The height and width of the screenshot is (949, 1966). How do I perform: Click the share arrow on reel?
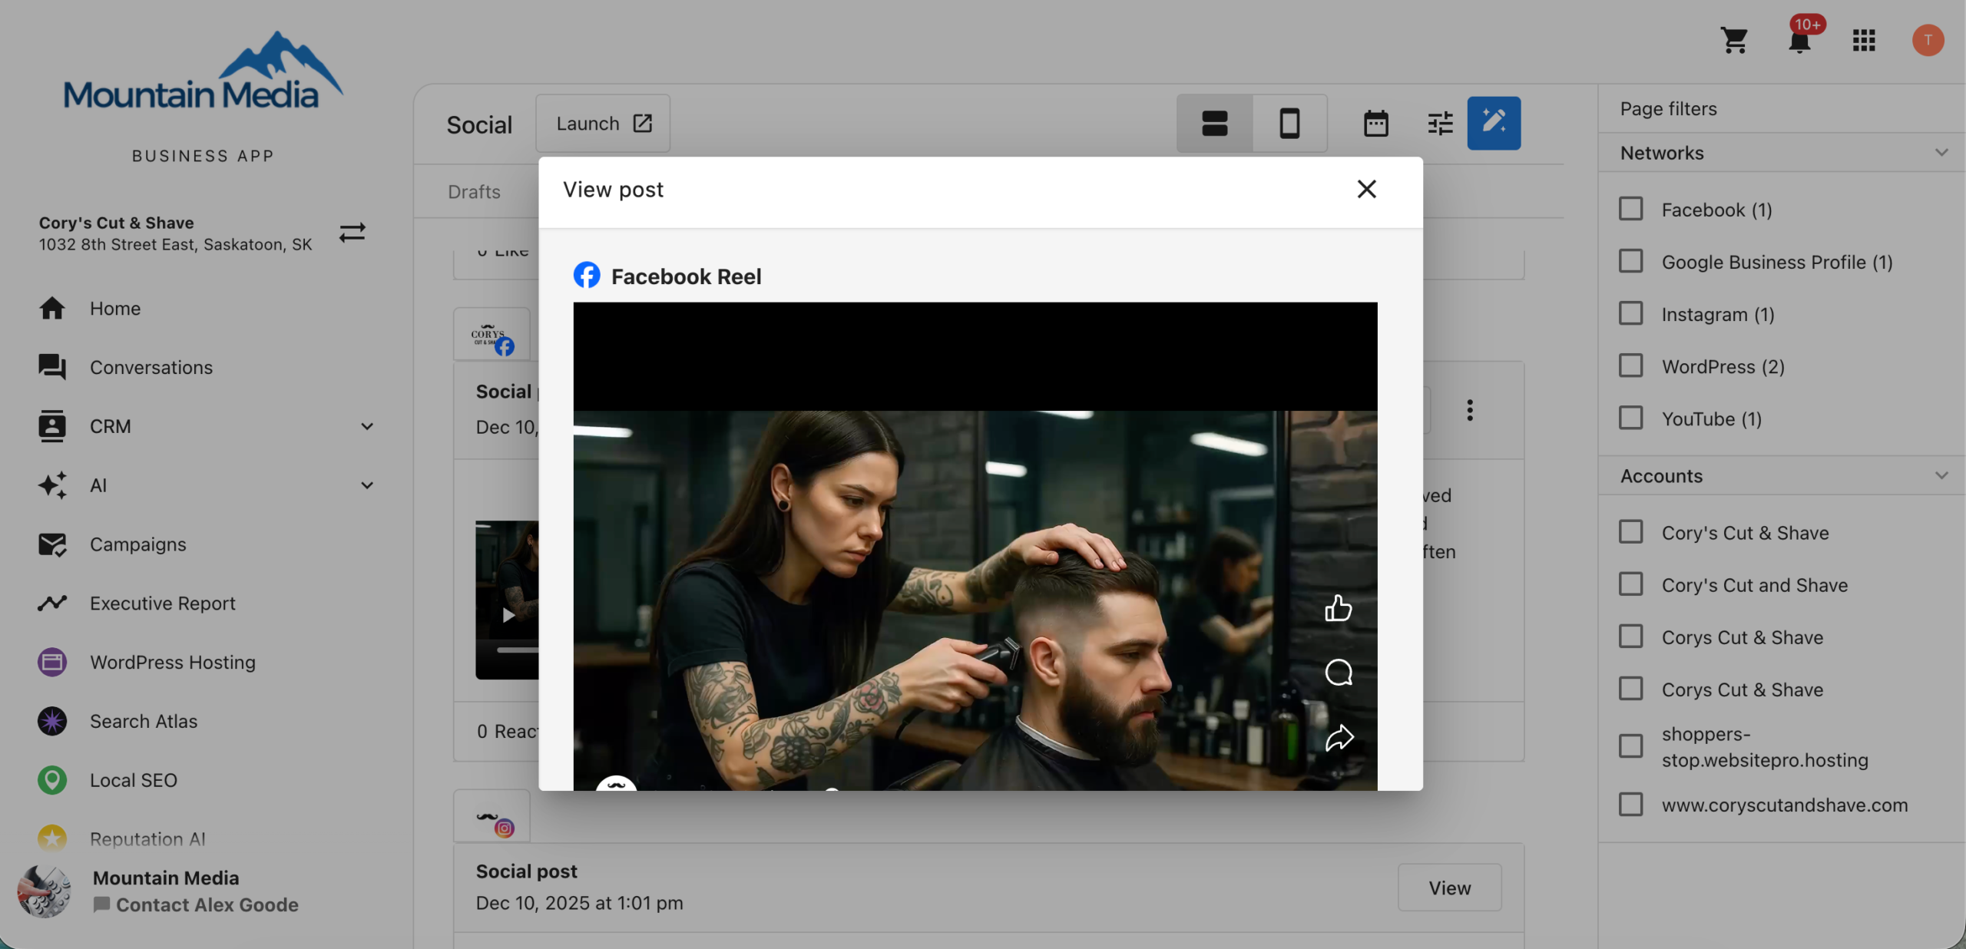[1339, 738]
